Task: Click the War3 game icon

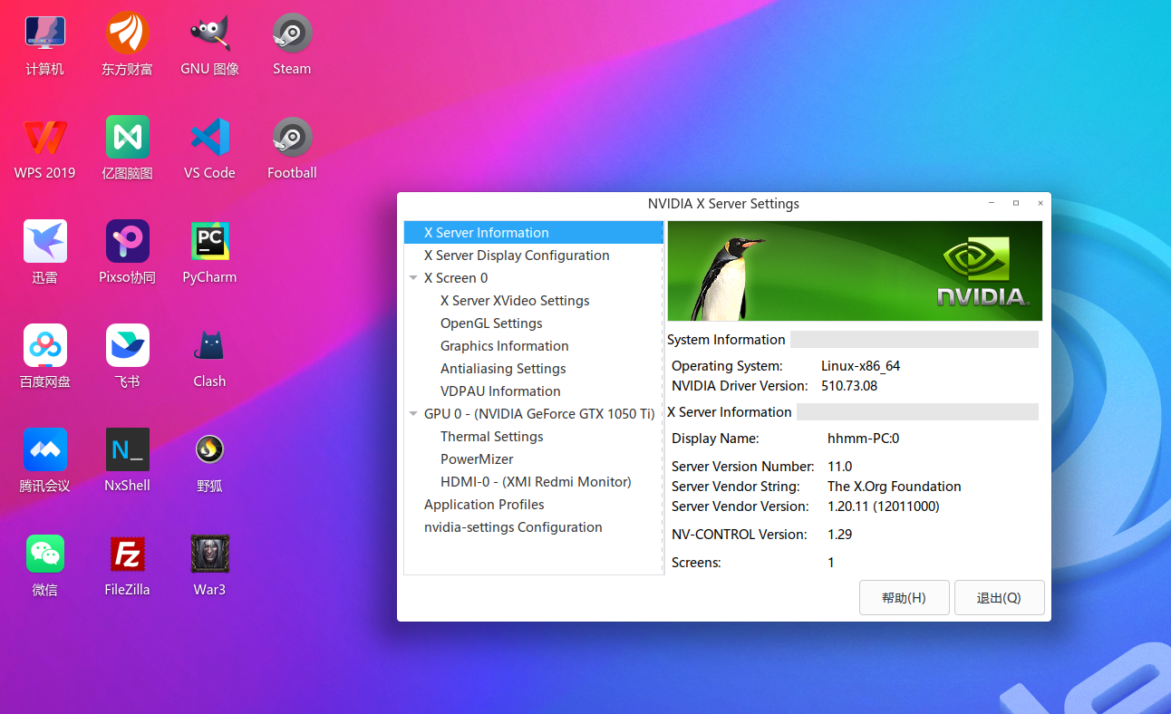Action: (x=209, y=555)
